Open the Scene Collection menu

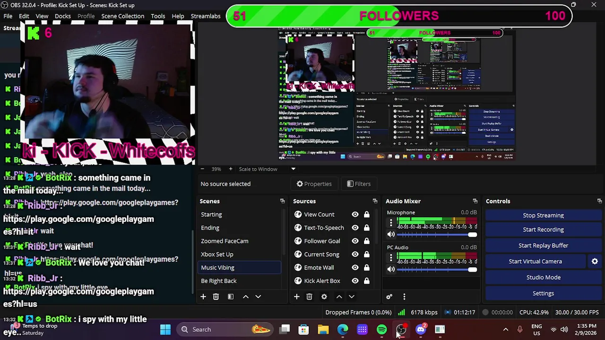[x=122, y=16]
